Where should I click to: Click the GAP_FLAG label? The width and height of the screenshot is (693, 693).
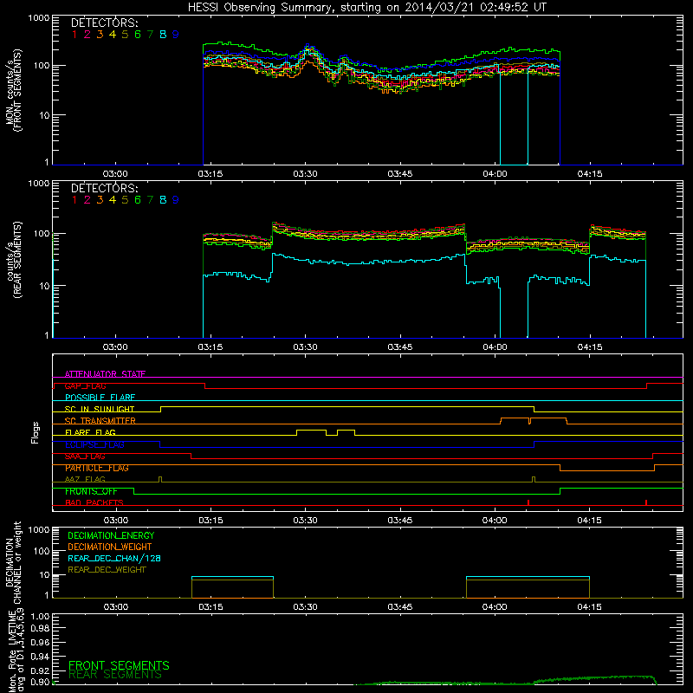tap(85, 385)
